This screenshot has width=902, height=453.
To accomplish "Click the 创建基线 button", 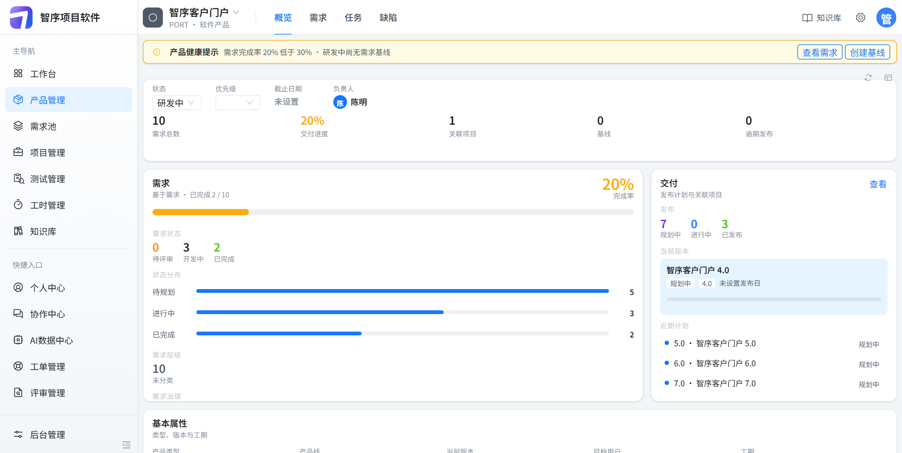I will (x=867, y=52).
